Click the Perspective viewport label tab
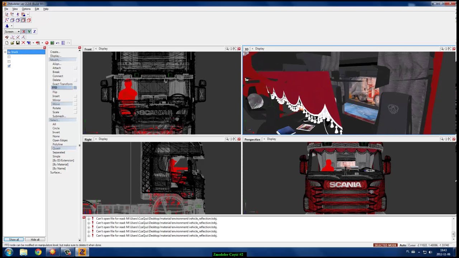 [x=252, y=139]
